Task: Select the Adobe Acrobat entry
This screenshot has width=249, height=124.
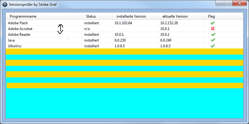Action: tap(20, 29)
